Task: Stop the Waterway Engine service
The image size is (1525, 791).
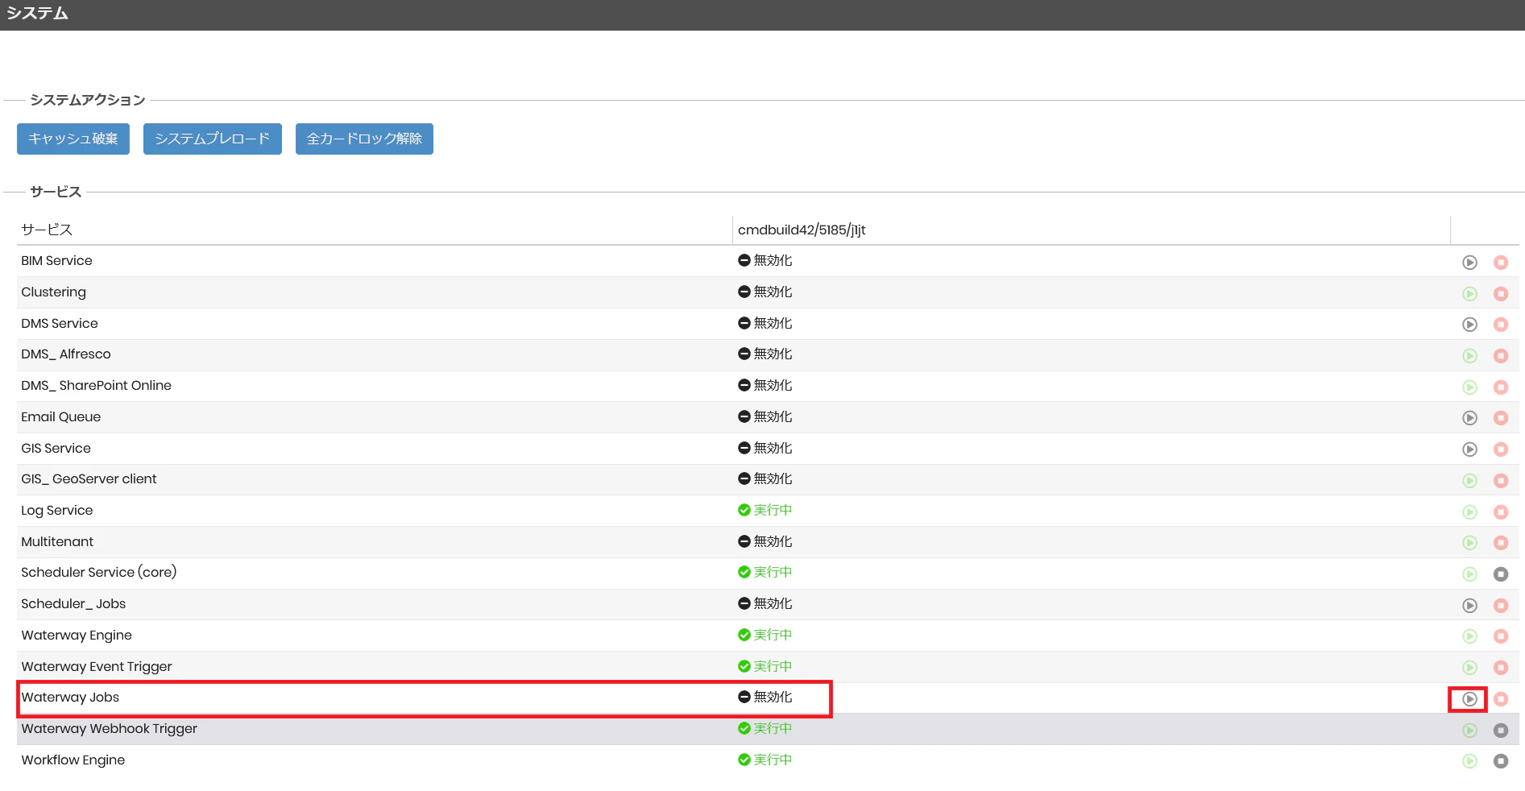Action: click(1500, 636)
